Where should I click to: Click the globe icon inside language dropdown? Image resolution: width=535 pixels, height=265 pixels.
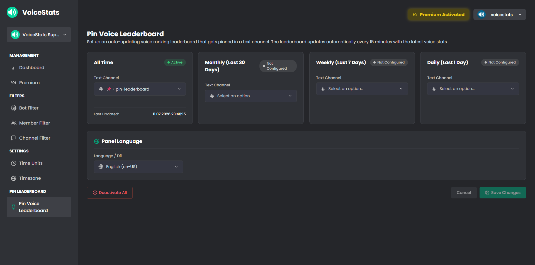coord(101,167)
